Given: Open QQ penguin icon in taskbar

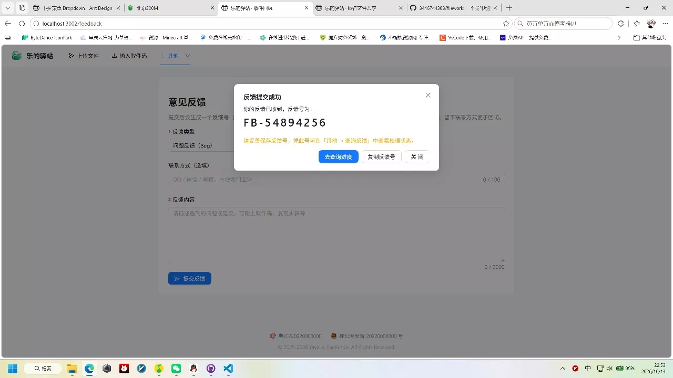Looking at the screenshot, I should (x=193, y=369).
